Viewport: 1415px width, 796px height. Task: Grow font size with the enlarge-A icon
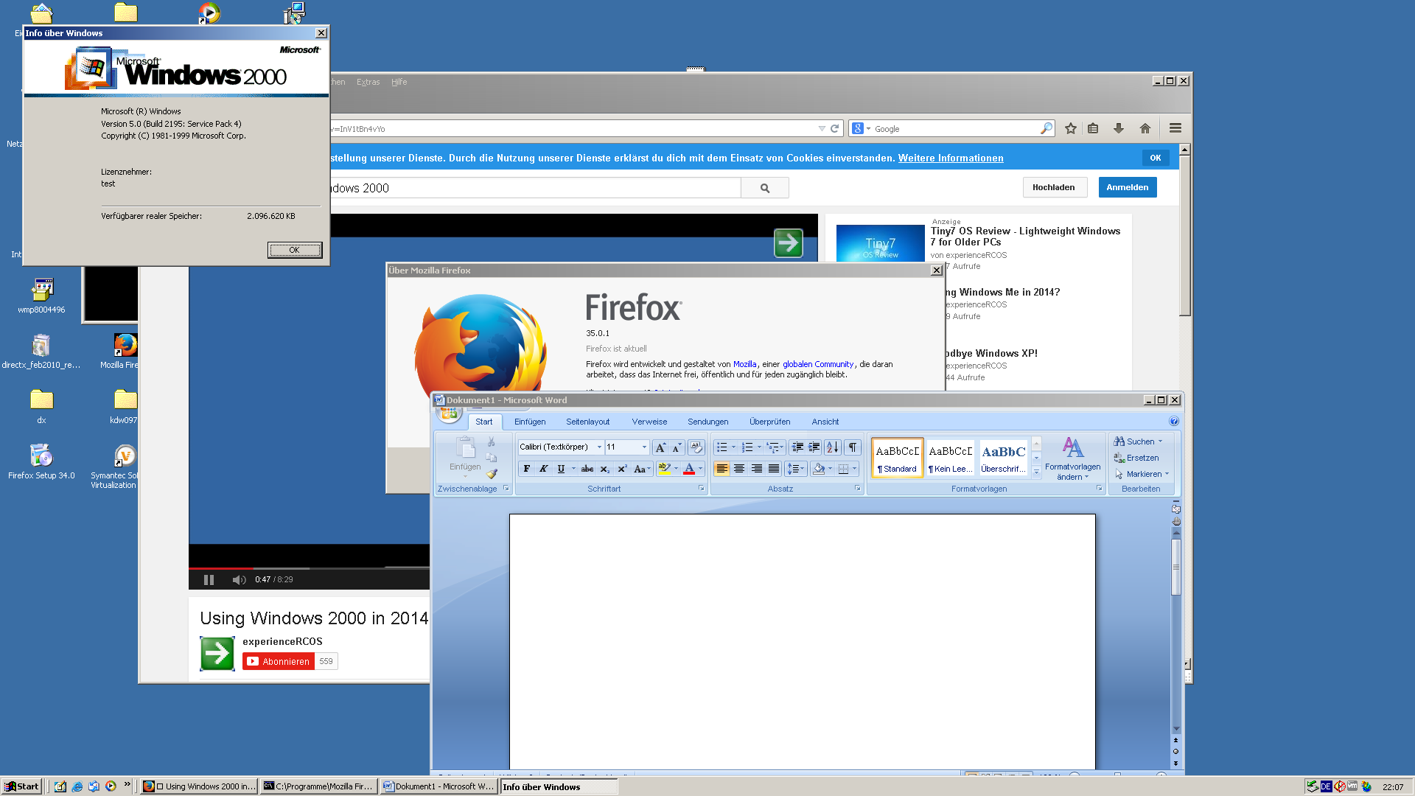click(x=660, y=447)
